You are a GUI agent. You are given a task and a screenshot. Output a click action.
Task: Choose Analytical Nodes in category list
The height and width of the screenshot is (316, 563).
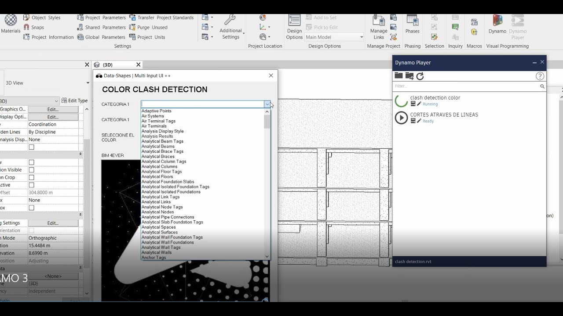coord(157,212)
